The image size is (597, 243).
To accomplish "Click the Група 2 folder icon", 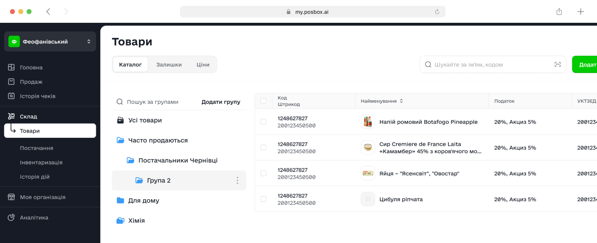I will 139,180.
